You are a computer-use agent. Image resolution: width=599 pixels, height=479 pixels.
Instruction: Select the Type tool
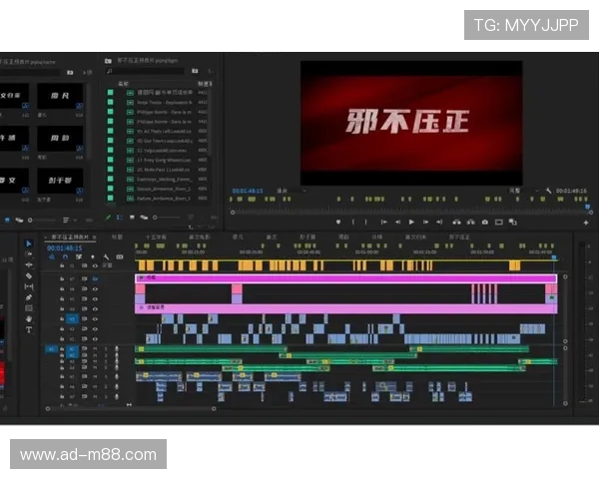click(28, 329)
